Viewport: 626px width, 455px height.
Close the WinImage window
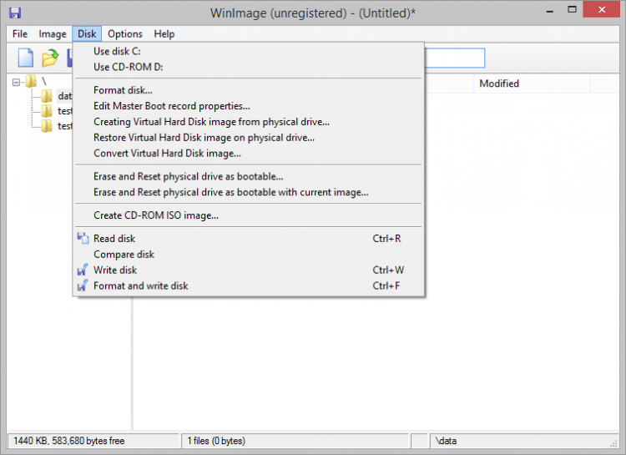[602, 9]
